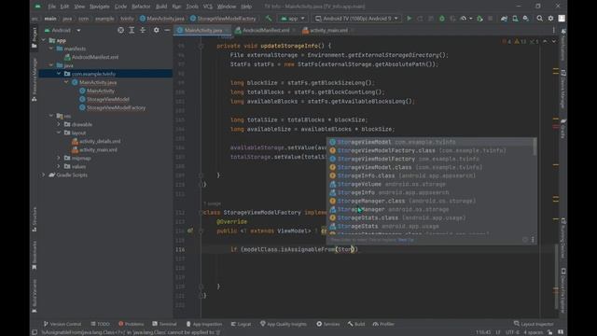Open the Version Control tool window

pyautogui.click(x=62, y=324)
